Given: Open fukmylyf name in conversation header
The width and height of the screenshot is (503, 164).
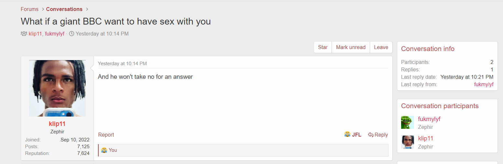Looking at the screenshot, I should click(x=55, y=34).
